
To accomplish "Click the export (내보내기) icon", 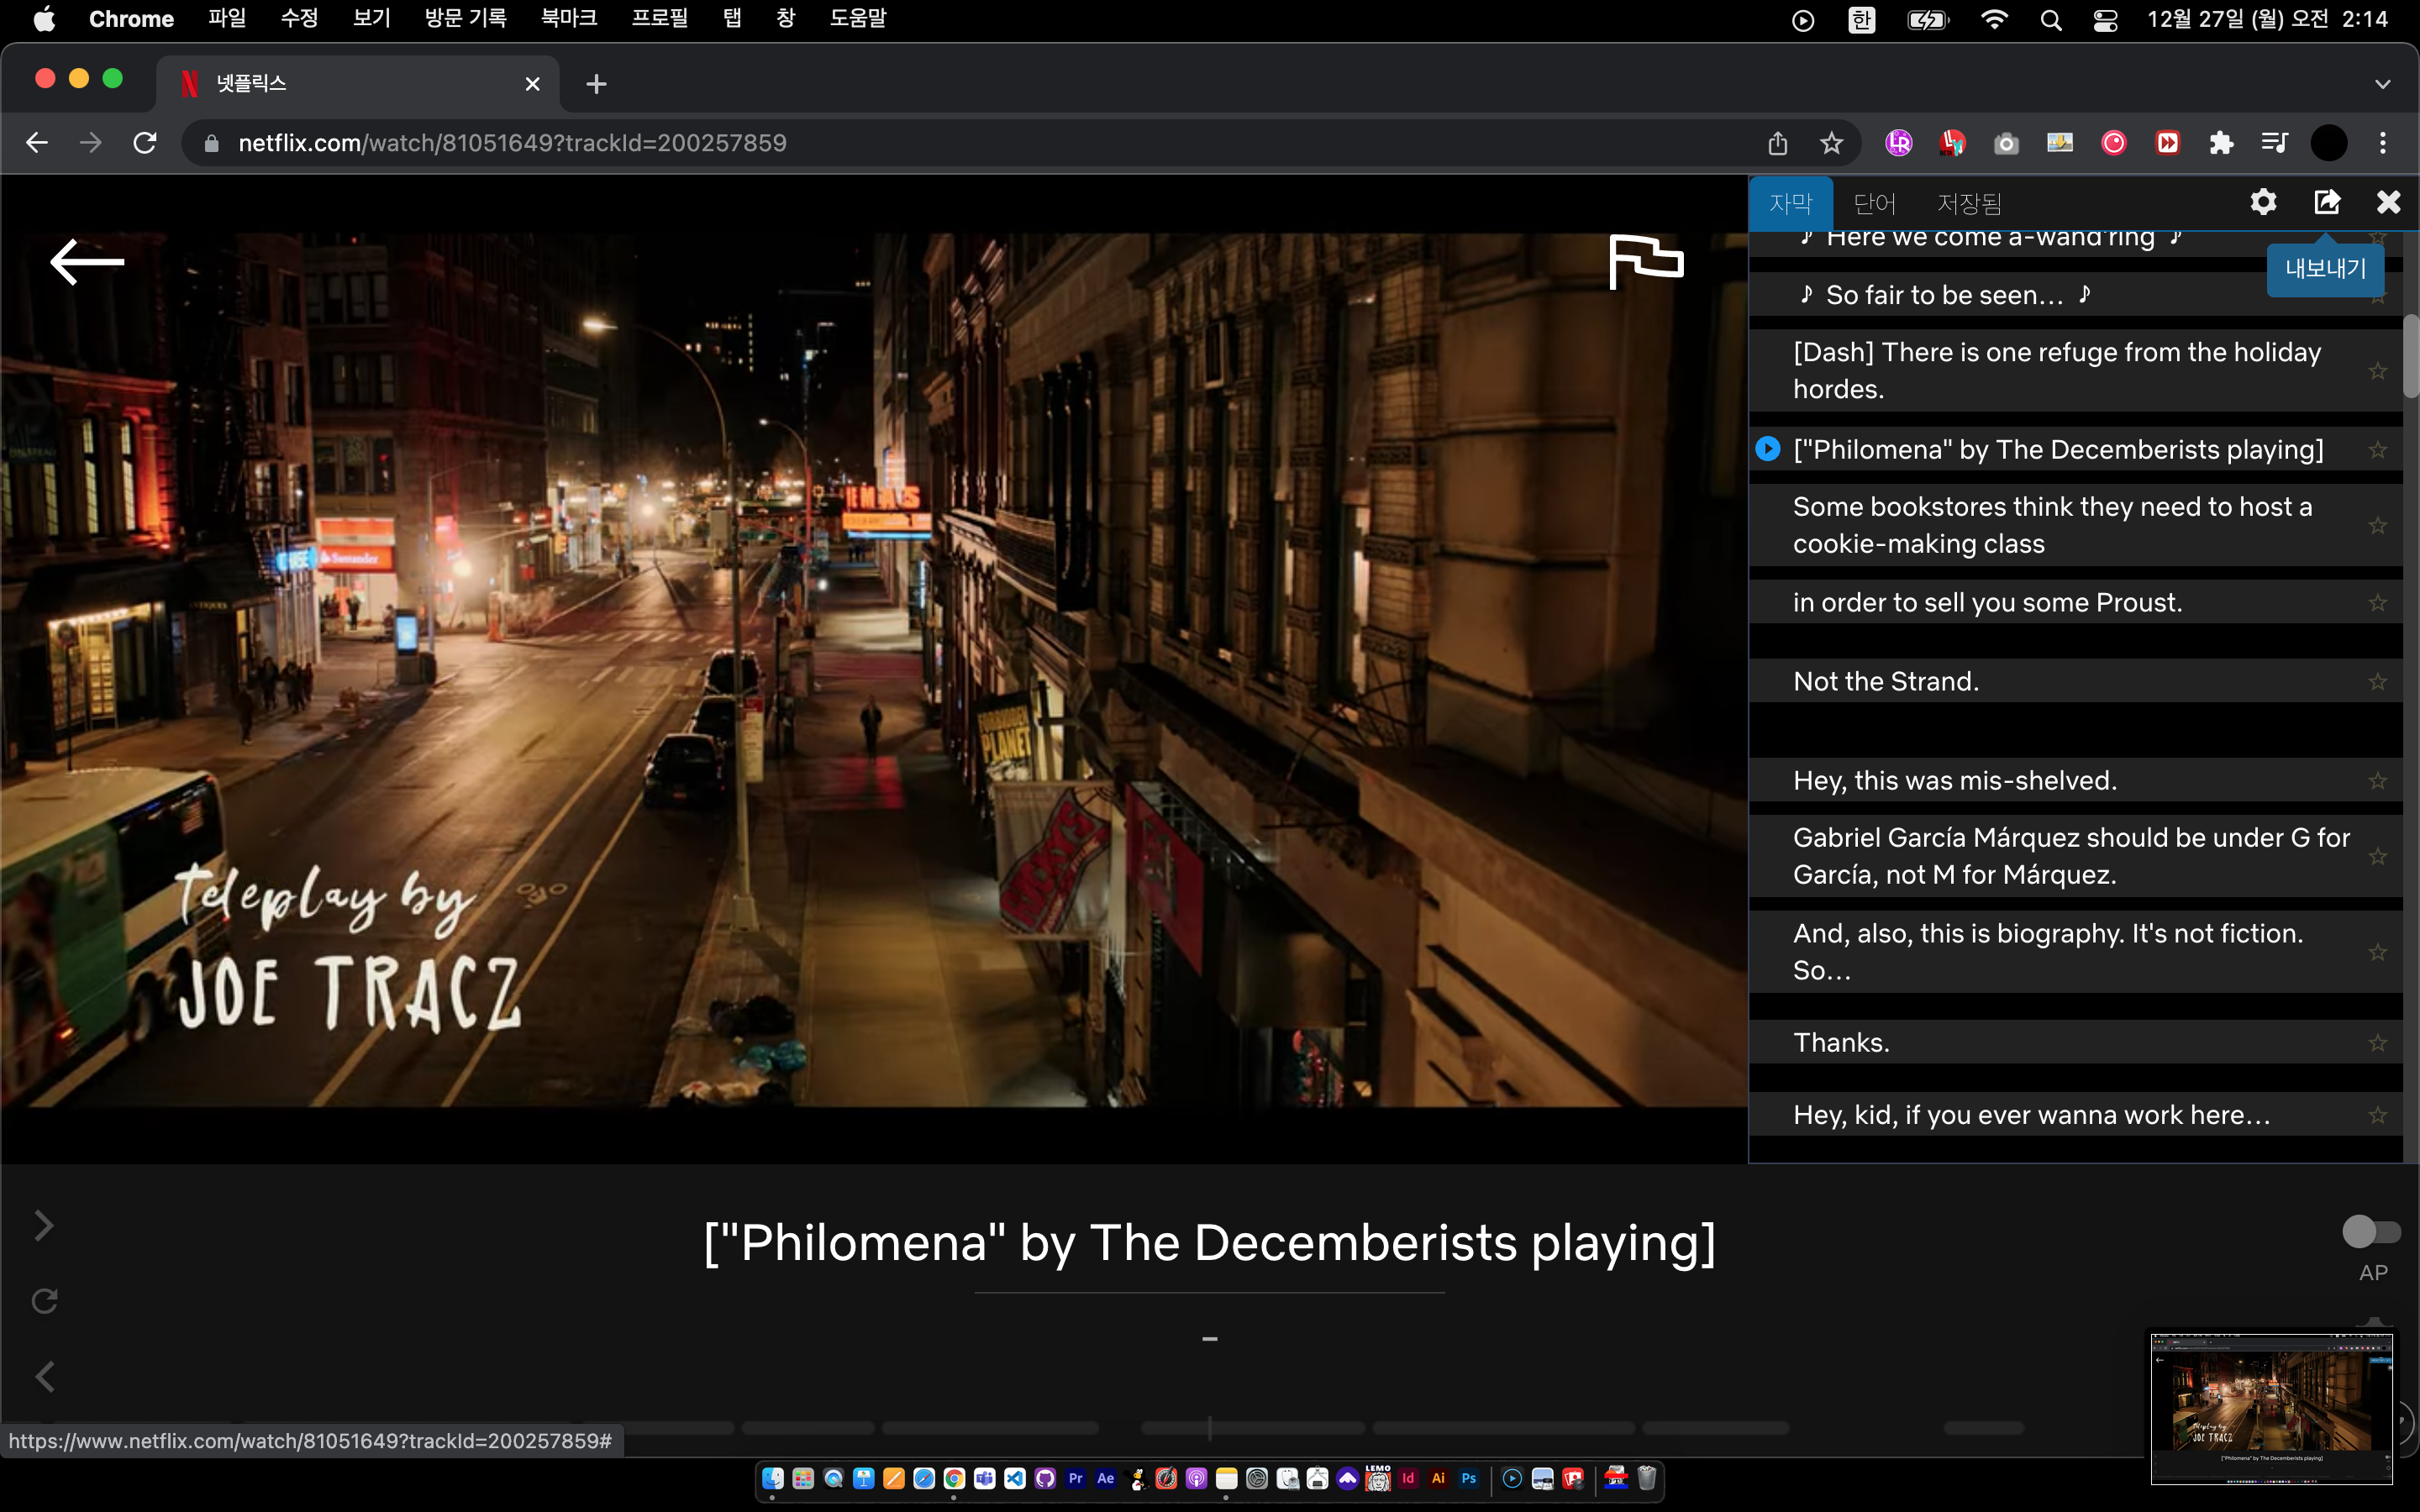I will pos(2327,203).
